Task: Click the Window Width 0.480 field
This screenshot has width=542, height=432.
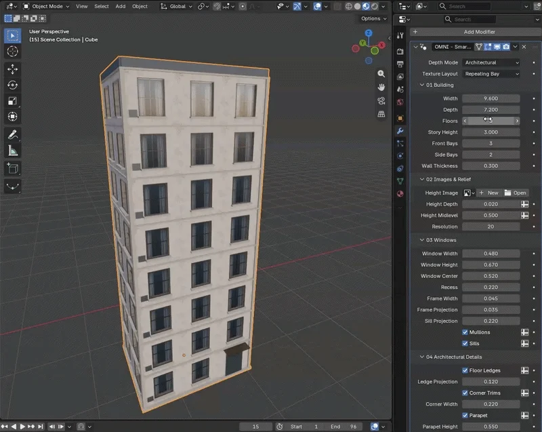Action: tap(491, 254)
